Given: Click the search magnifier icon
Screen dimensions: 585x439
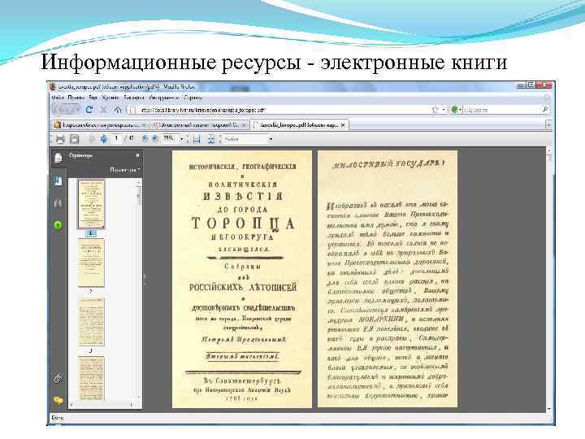Looking at the screenshot, I should (544, 110).
